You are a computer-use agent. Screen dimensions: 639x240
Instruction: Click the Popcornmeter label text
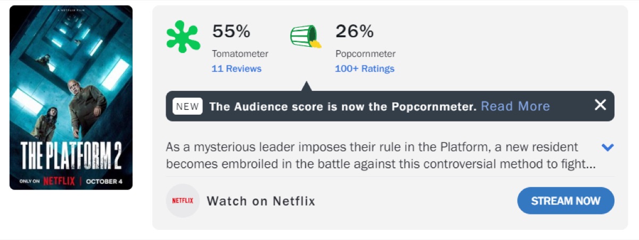click(365, 54)
